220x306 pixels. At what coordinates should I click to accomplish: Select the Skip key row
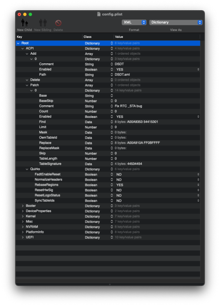pos(108,153)
